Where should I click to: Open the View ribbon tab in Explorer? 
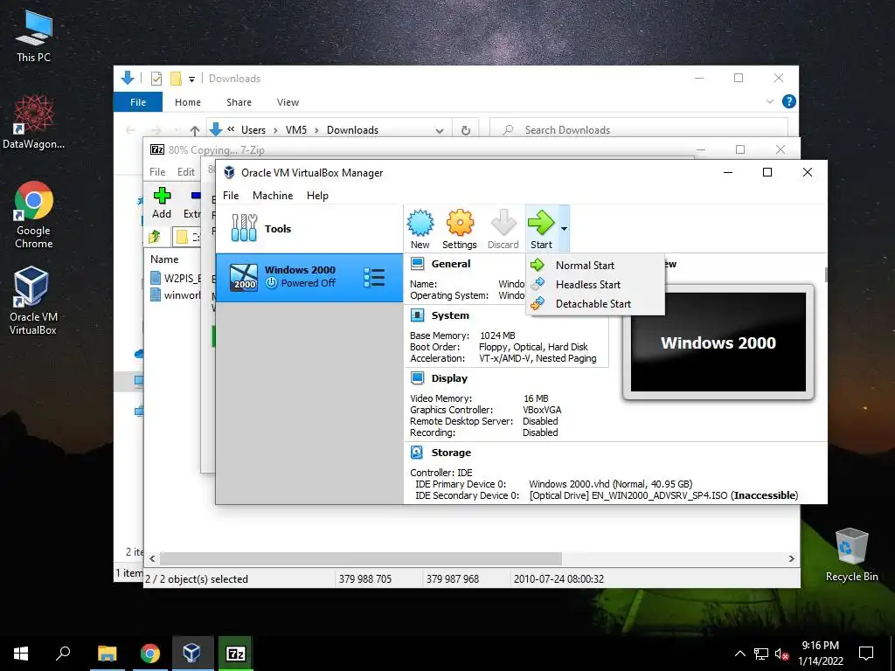click(288, 102)
